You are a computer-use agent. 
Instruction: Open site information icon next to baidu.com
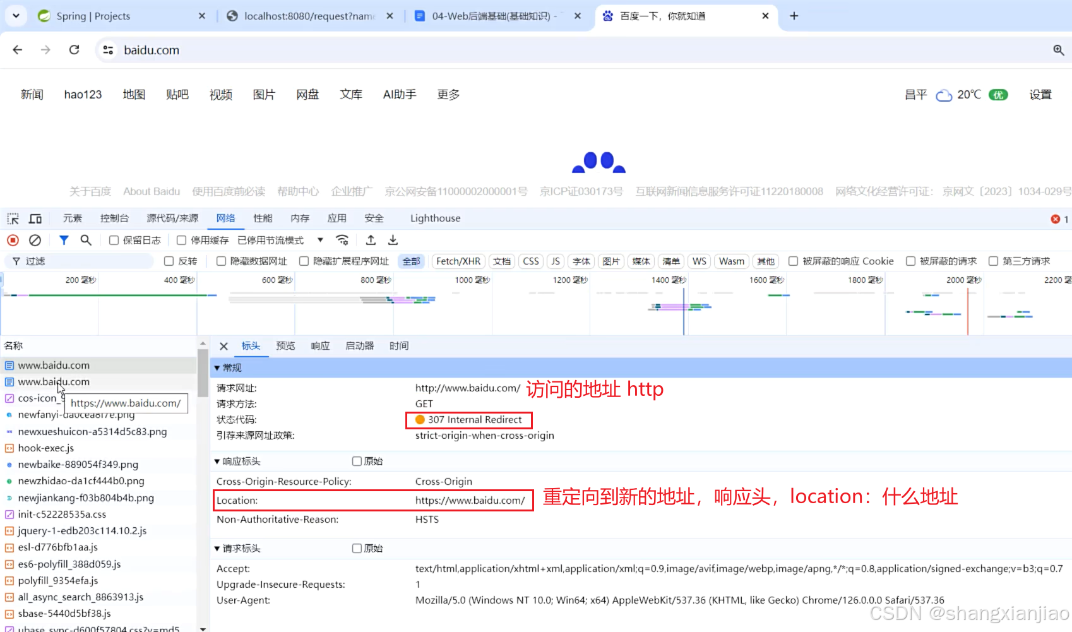coord(109,50)
